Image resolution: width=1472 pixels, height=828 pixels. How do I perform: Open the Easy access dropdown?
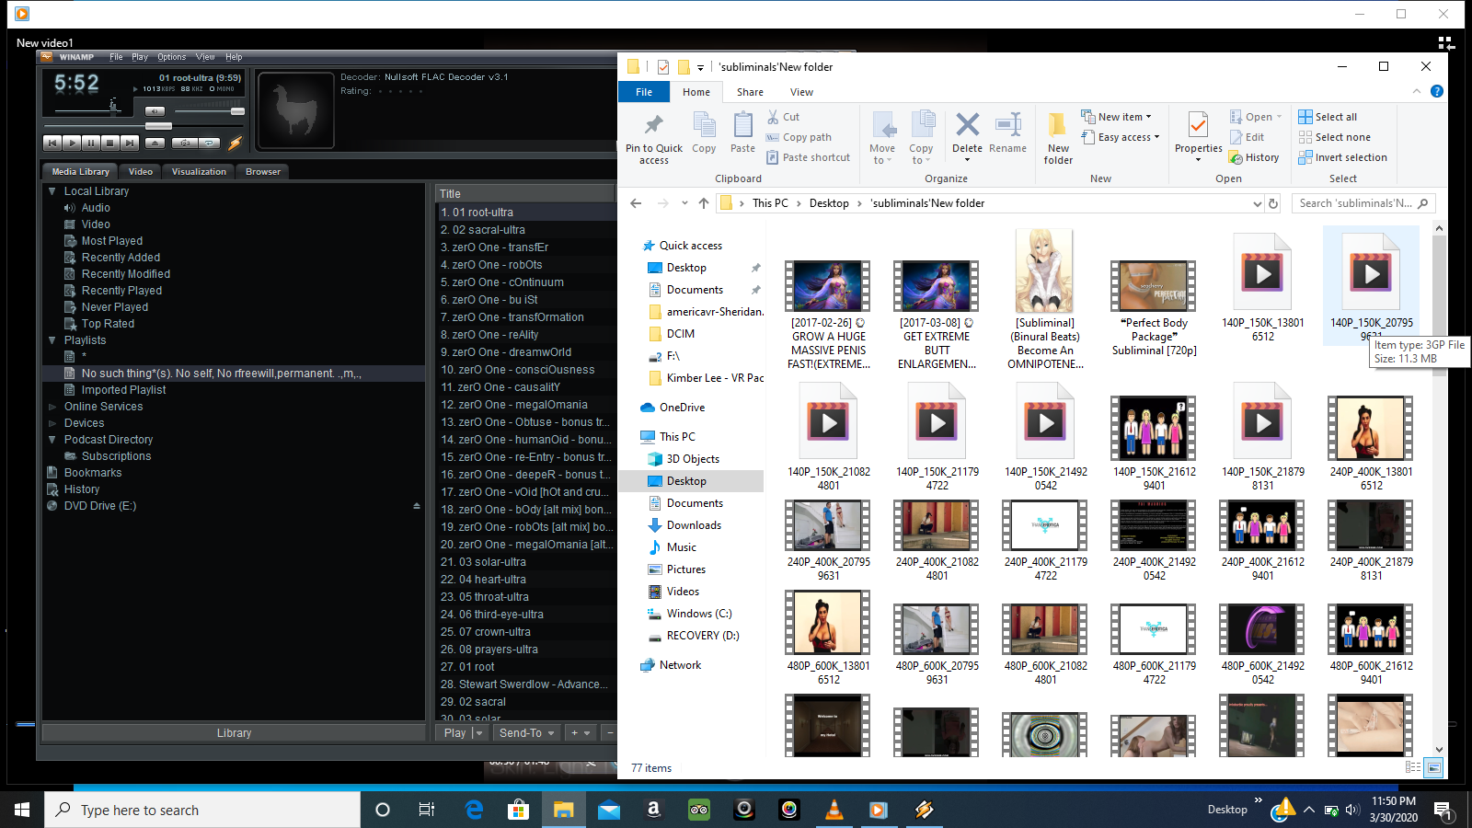coord(1120,137)
